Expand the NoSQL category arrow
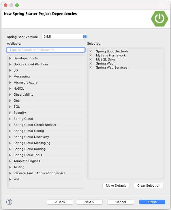Image resolution: width=171 pixels, height=210 pixels. [x=10, y=88]
